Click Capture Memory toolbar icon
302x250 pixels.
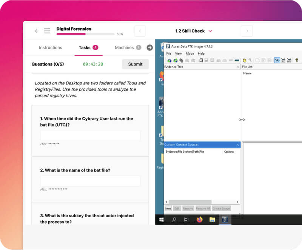(237, 60)
